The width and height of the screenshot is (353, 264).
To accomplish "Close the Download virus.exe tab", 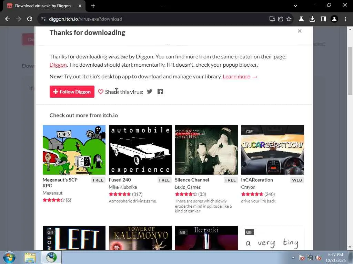I will 80,6.
